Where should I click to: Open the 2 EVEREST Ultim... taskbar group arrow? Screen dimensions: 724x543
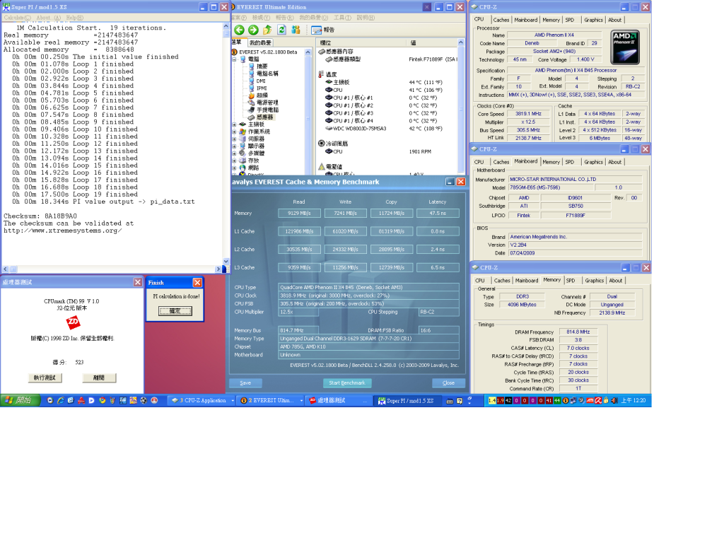(301, 401)
